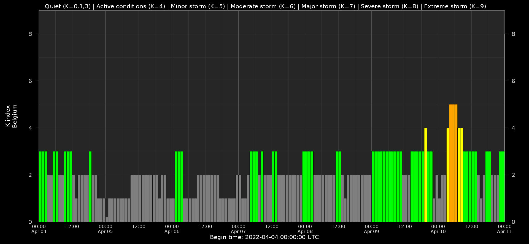Select the "Apr 05" date label

click(x=105, y=231)
